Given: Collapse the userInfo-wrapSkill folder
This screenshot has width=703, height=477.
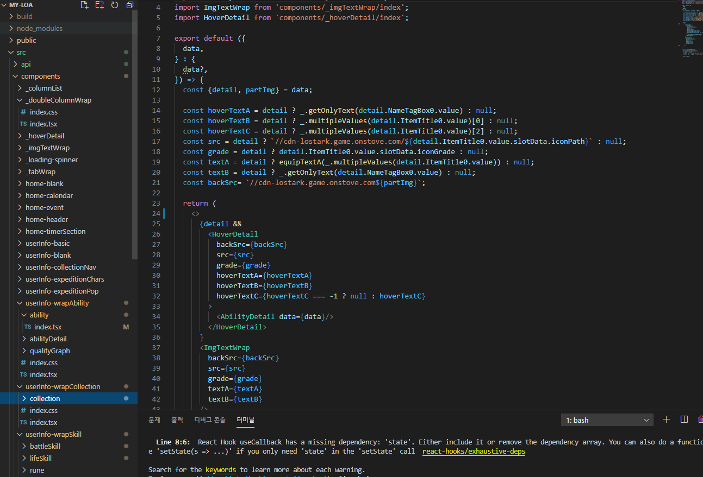Looking at the screenshot, I should 67,434.
